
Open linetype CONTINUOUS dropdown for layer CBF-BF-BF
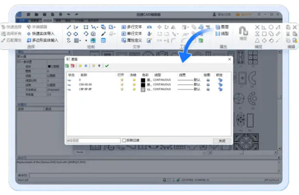[162, 89]
